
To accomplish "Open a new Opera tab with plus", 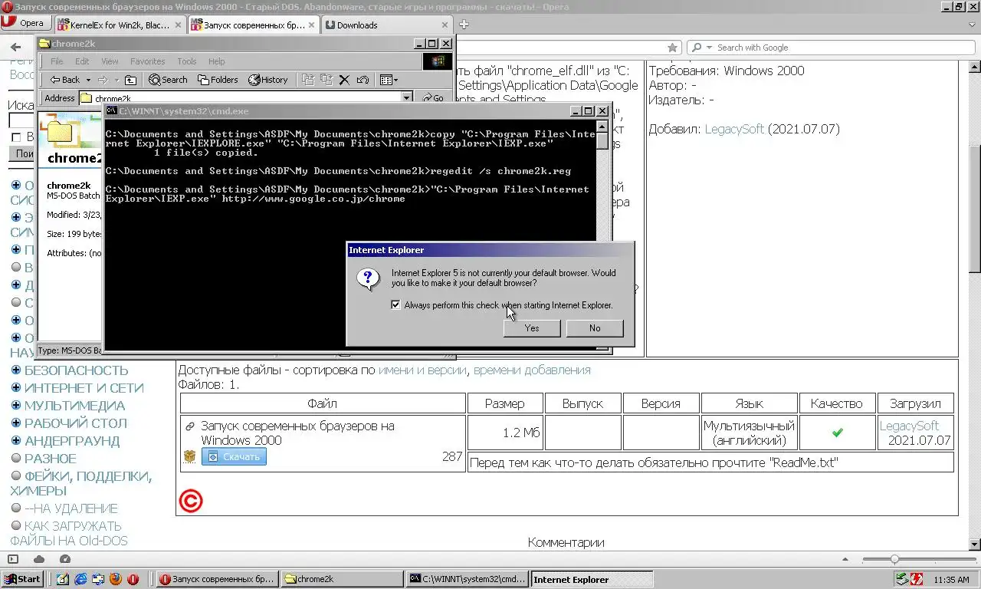I will tap(464, 25).
